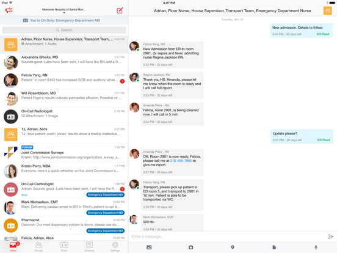Open the Mark Michaelson, EMT conversation

(64, 207)
